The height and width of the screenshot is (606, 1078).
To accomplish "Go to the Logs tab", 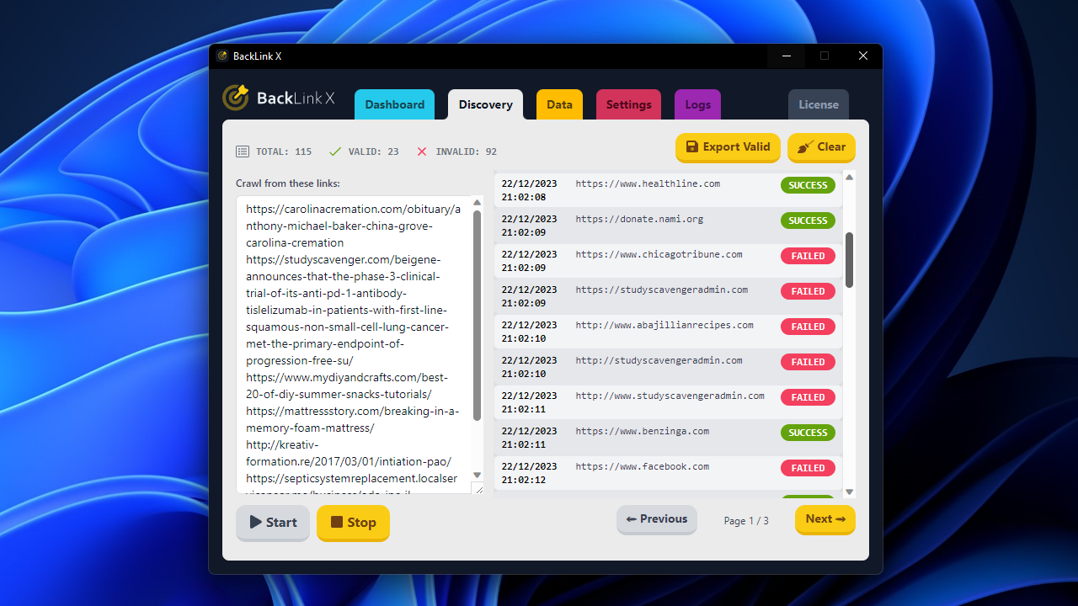I will tap(697, 104).
